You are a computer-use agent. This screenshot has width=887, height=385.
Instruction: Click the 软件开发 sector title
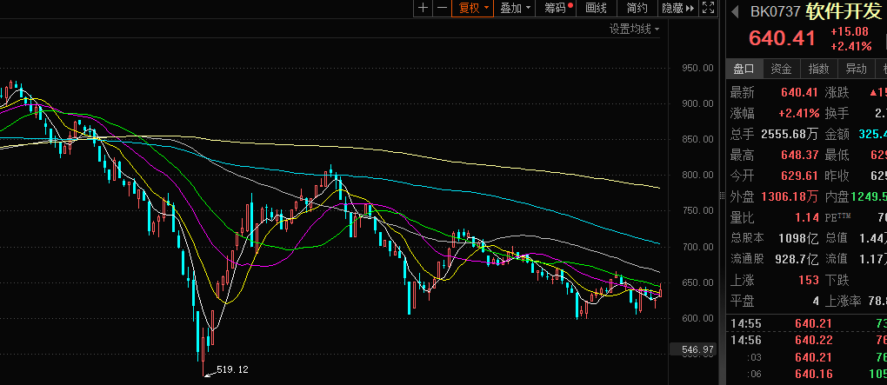pyautogui.click(x=844, y=12)
